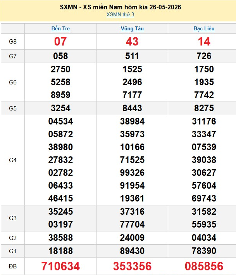Viewport: 236px width, 275px height.
Task: Click G4 number 38980
Action: coord(60,147)
